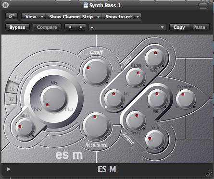
Task: Select the square wave icon
Action: (69, 109)
